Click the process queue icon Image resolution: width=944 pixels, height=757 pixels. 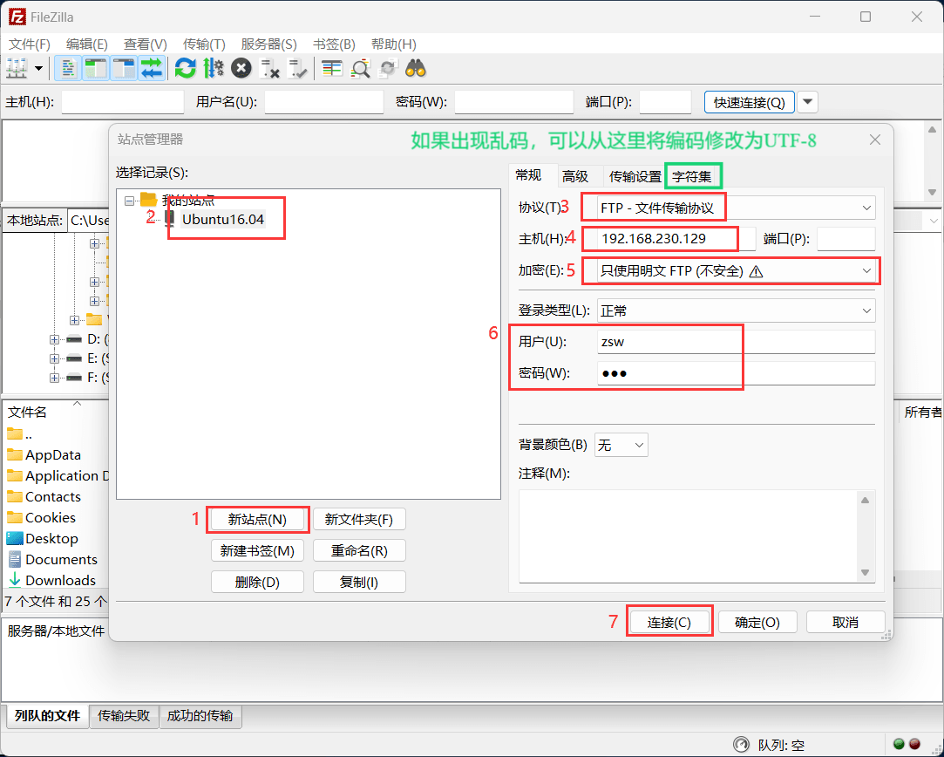(214, 68)
